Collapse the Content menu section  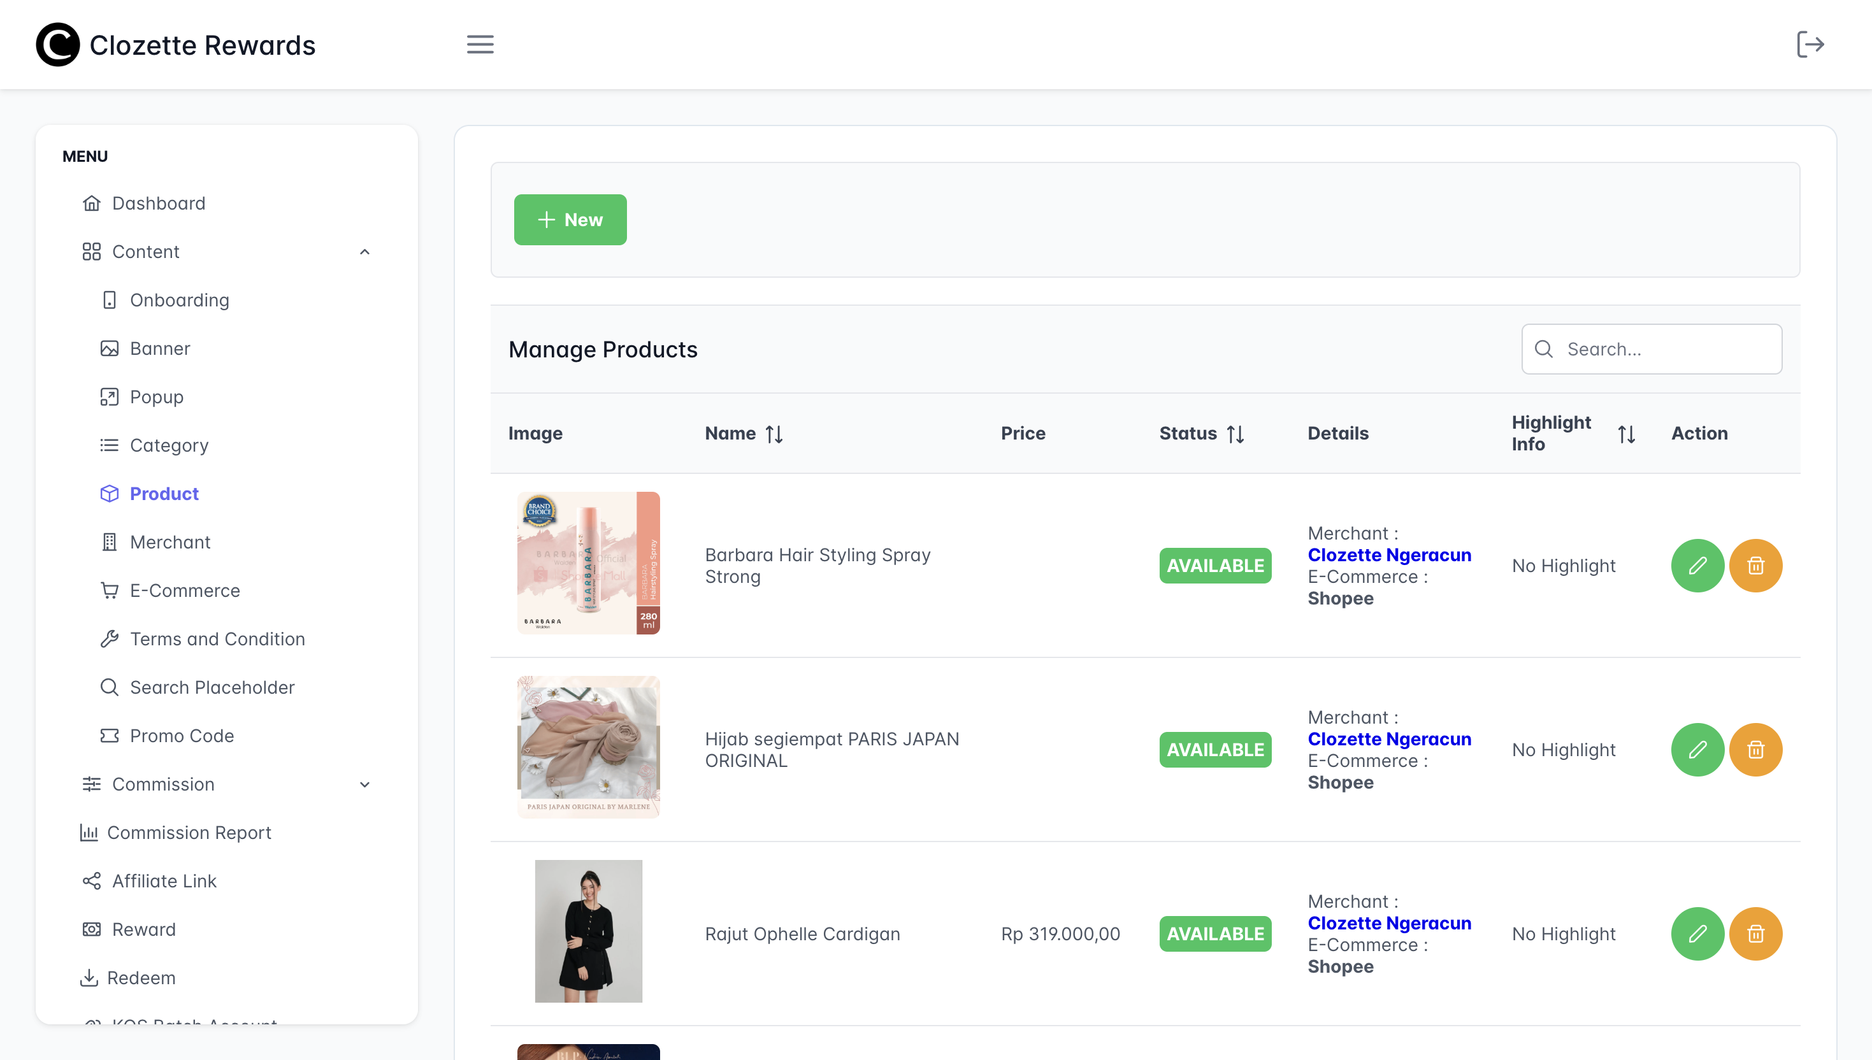pos(365,252)
